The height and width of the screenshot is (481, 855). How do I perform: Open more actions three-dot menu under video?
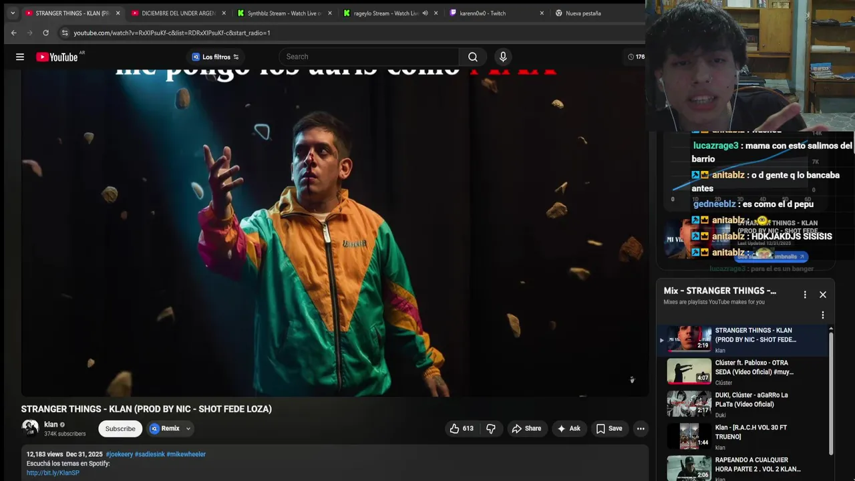(x=641, y=429)
